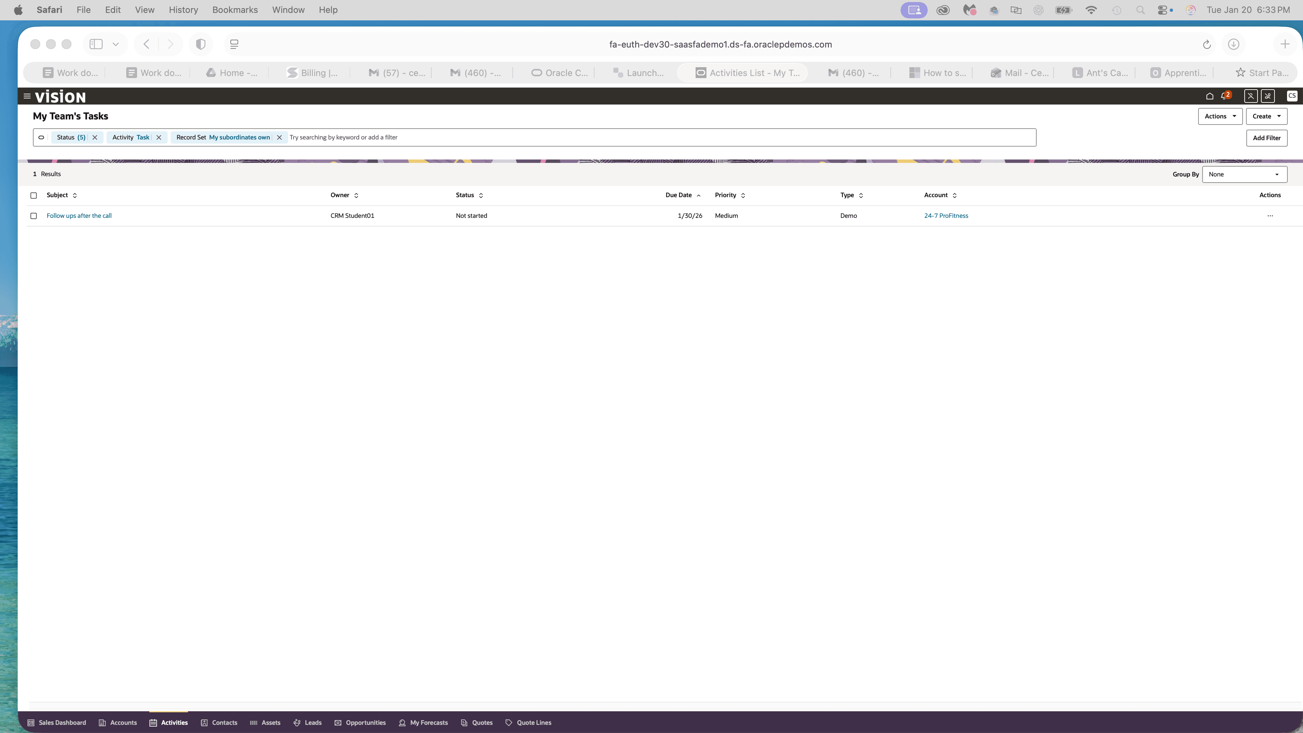Image resolution: width=1303 pixels, height=733 pixels.
Task: Open the Safari History menu
Action: click(x=183, y=10)
